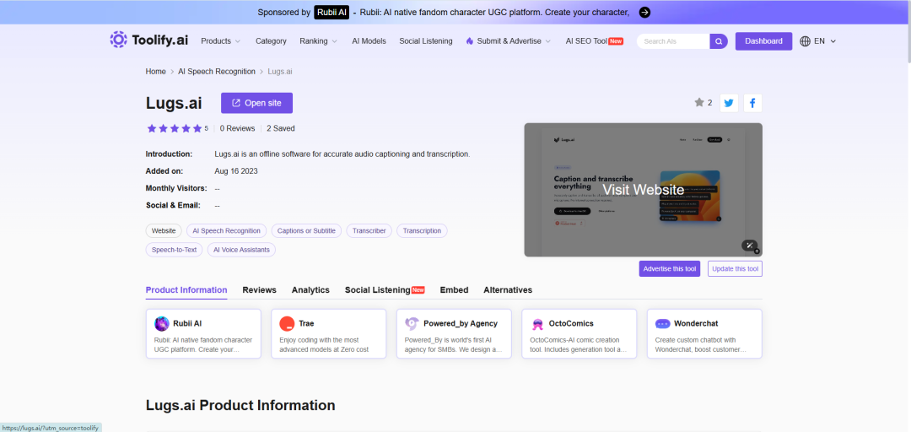This screenshot has width=911, height=432.
Task: Click the Search AIs input field
Action: 673,41
